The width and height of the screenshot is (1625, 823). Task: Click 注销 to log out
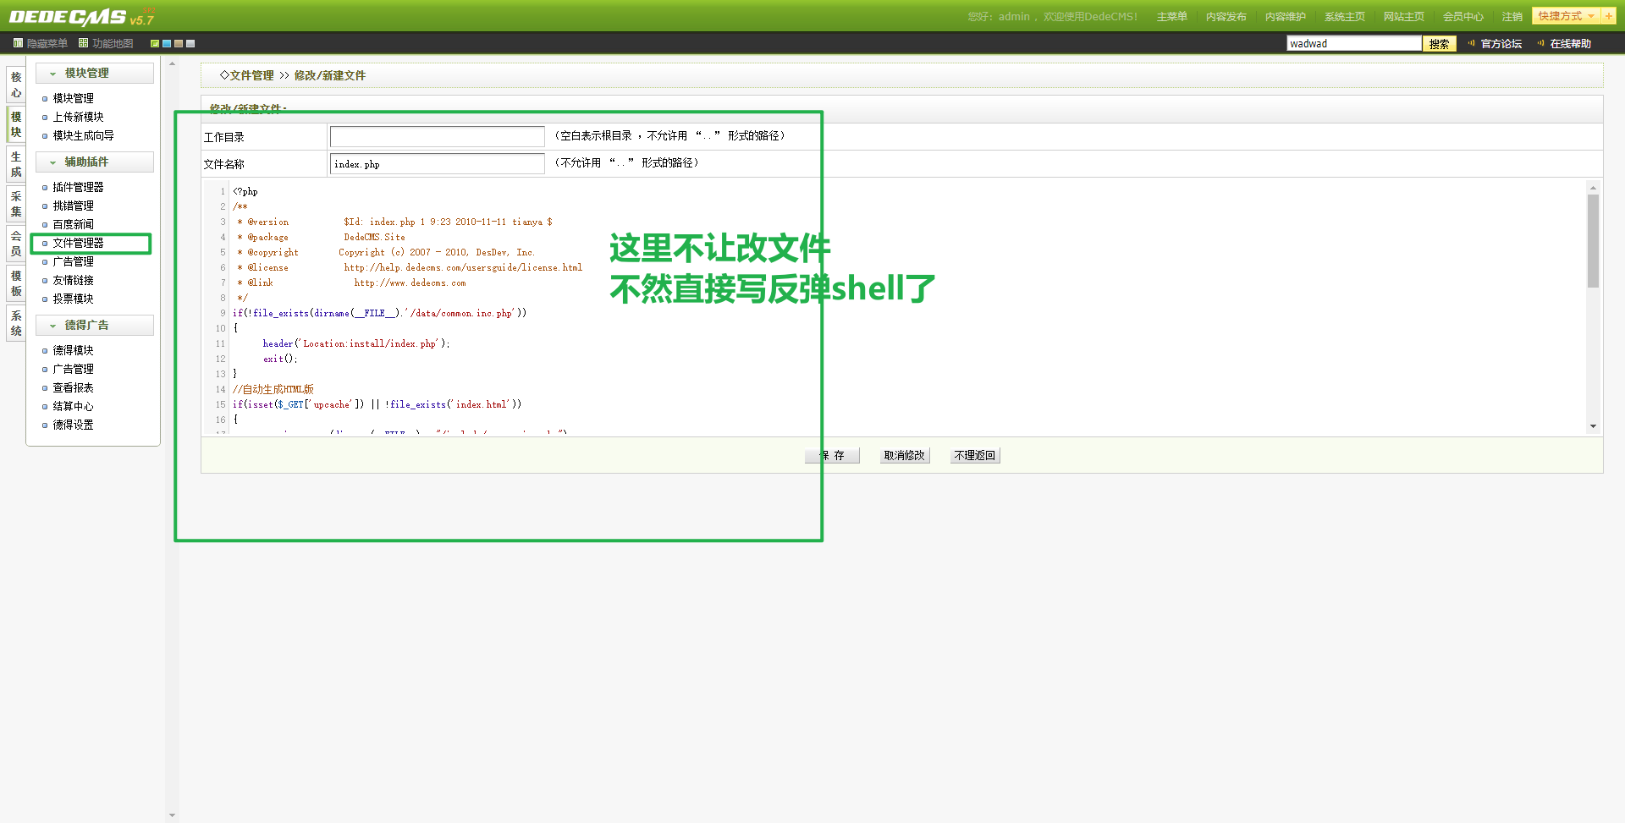tap(1512, 17)
